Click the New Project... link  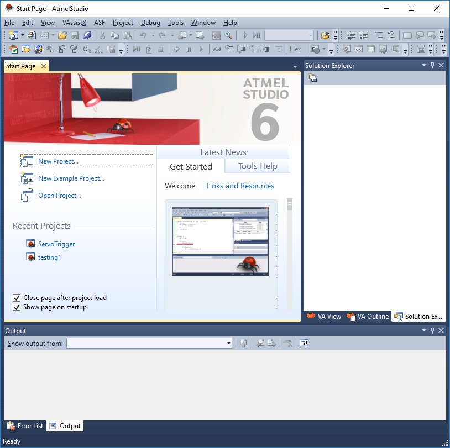tap(58, 161)
